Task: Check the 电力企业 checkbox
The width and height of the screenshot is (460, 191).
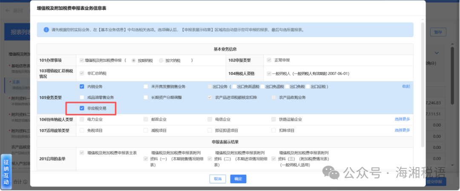Action: [x=82, y=119]
